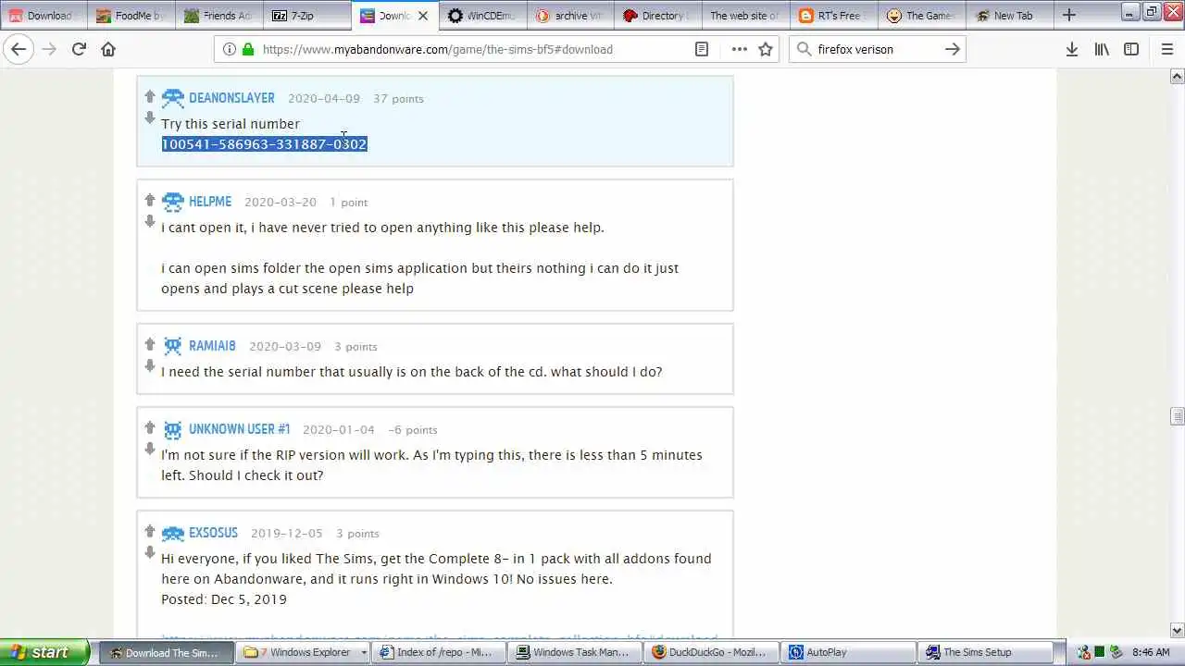Click the serial number 100541-586963-331887-0302
The image size is (1185, 666).
pyautogui.click(x=264, y=144)
